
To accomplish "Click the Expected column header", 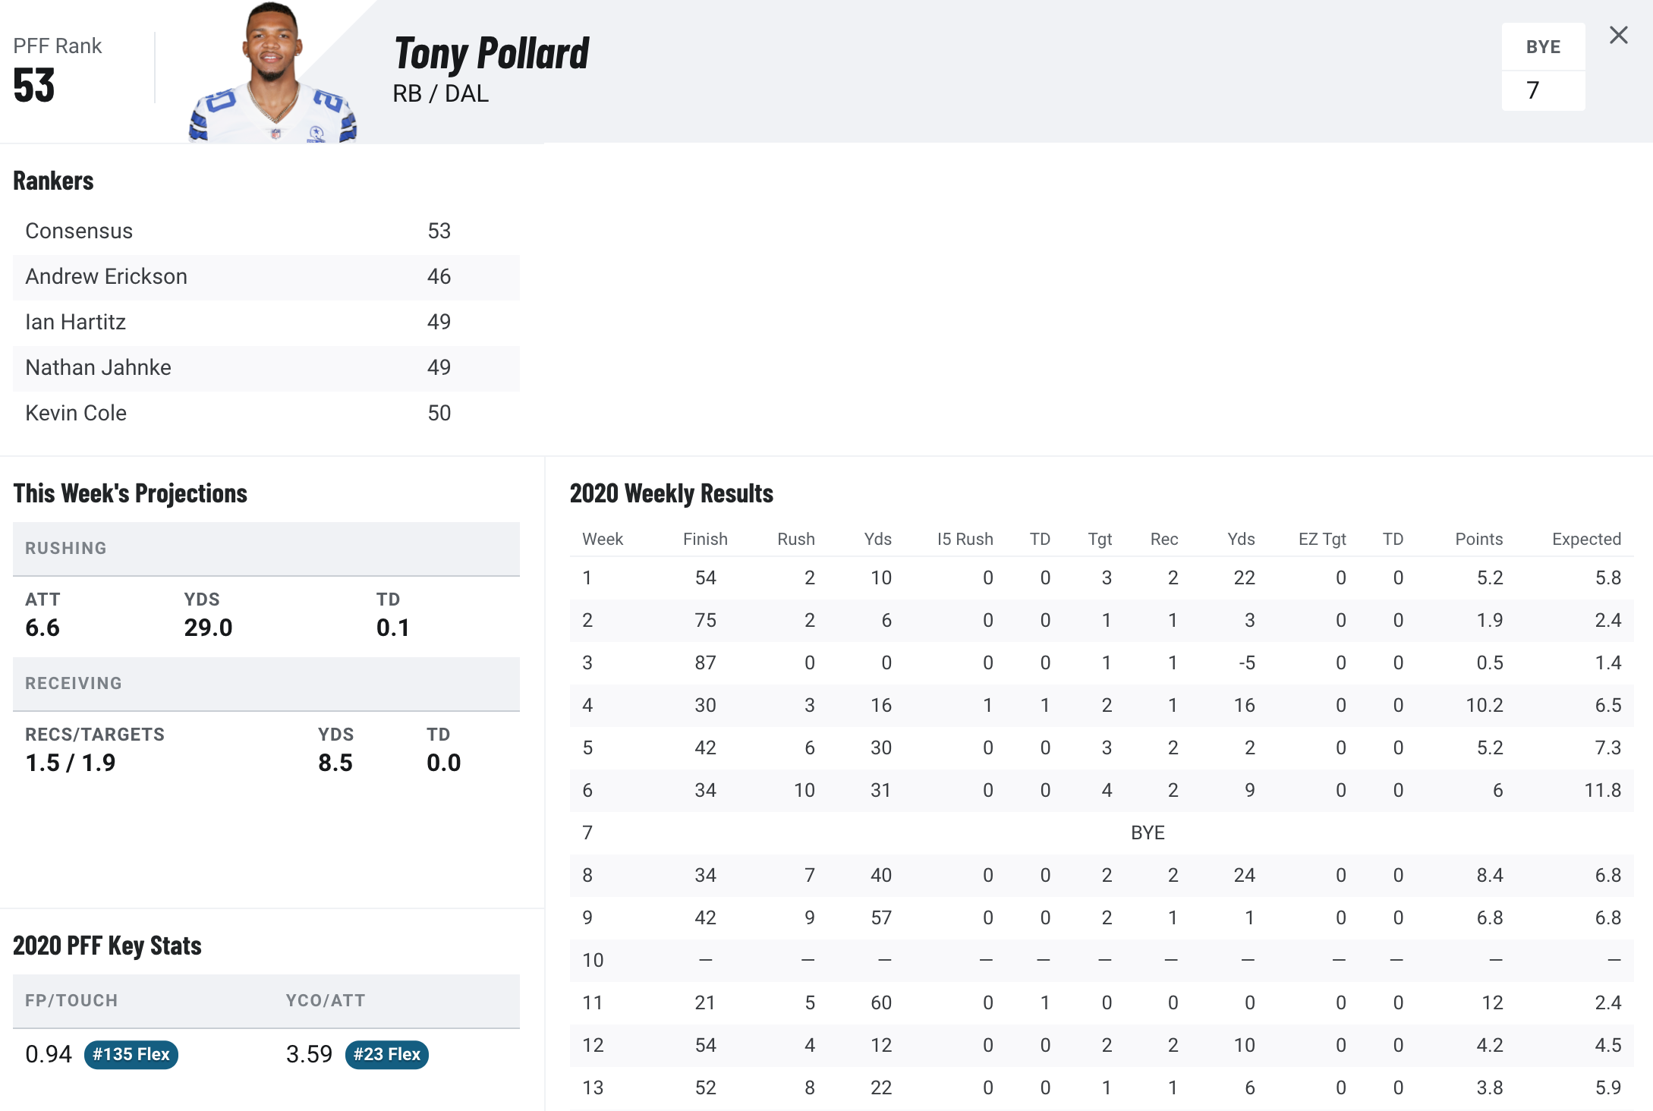I will pyautogui.click(x=1586, y=539).
